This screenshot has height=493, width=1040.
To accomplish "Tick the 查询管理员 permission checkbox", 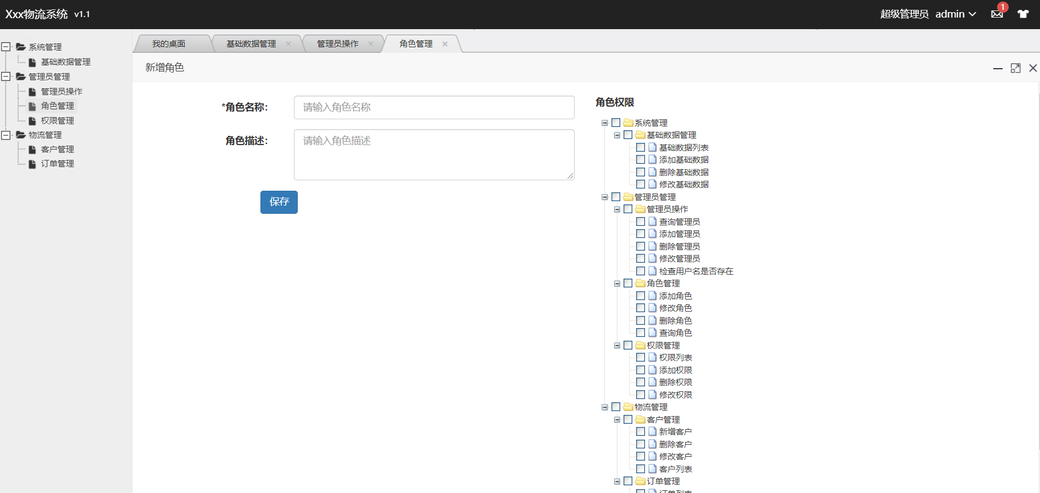I will tap(641, 221).
